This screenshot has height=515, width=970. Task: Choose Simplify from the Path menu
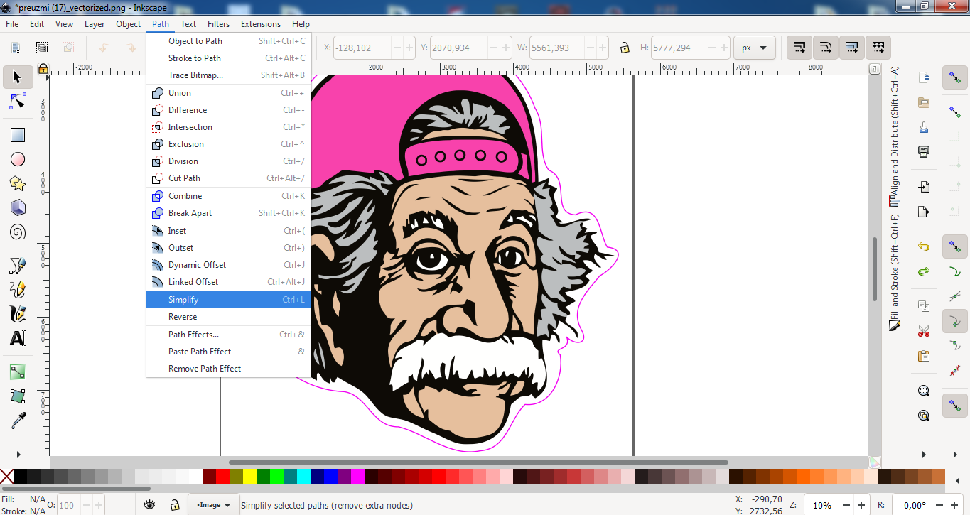183,300
